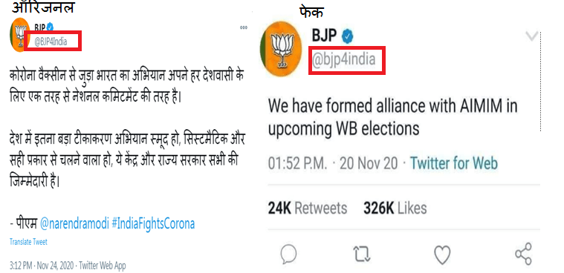The image size is (564, 273).
Task: Click the share icon on fake tweet
Action: click(523, 254)
